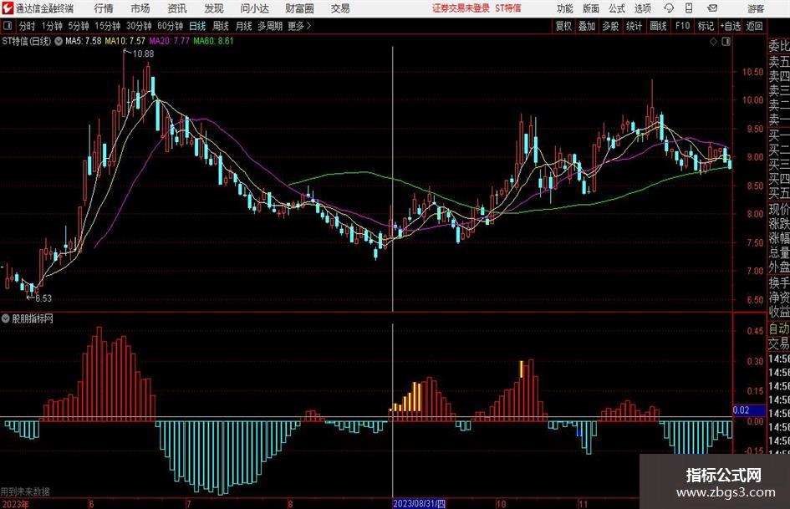Click the MA10: 7.57 indicator value
This screenshot has width=790, height=509.
[x=125, y=41]
